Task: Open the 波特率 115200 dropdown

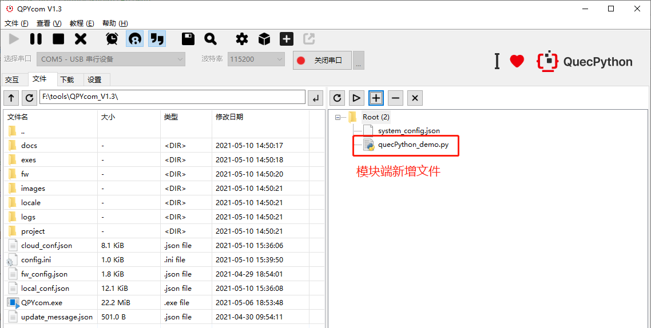Action: point(256,59)
